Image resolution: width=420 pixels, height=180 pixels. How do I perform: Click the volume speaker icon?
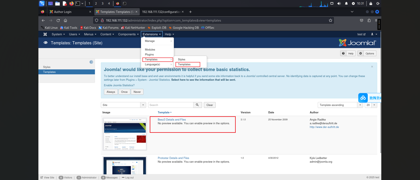pyautogui.click(x=339, y=4)
